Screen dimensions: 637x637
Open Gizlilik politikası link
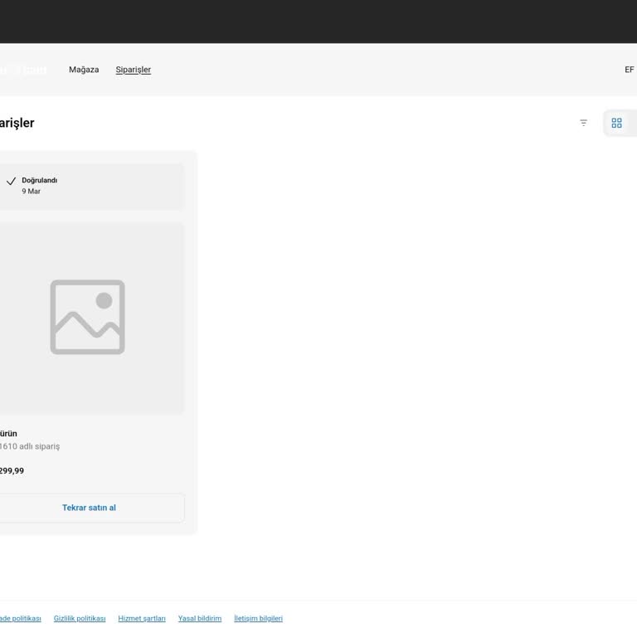tap(80, 619)
